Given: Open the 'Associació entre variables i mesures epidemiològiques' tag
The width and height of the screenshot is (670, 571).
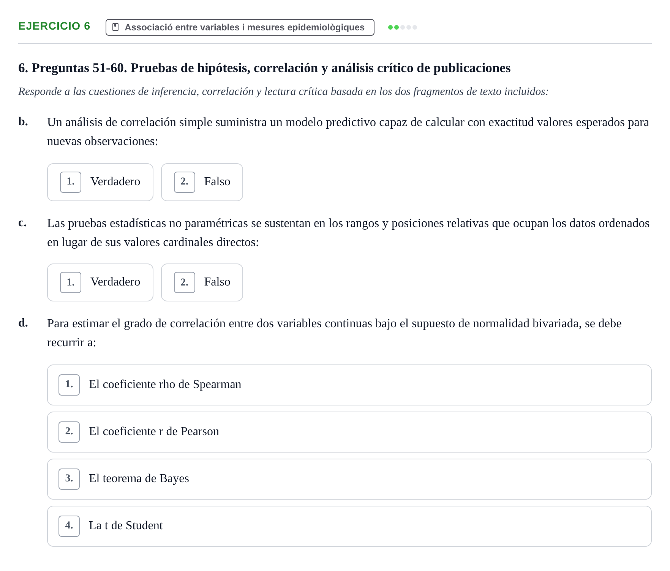Looking at the screenshot, I should pos(240,27).
